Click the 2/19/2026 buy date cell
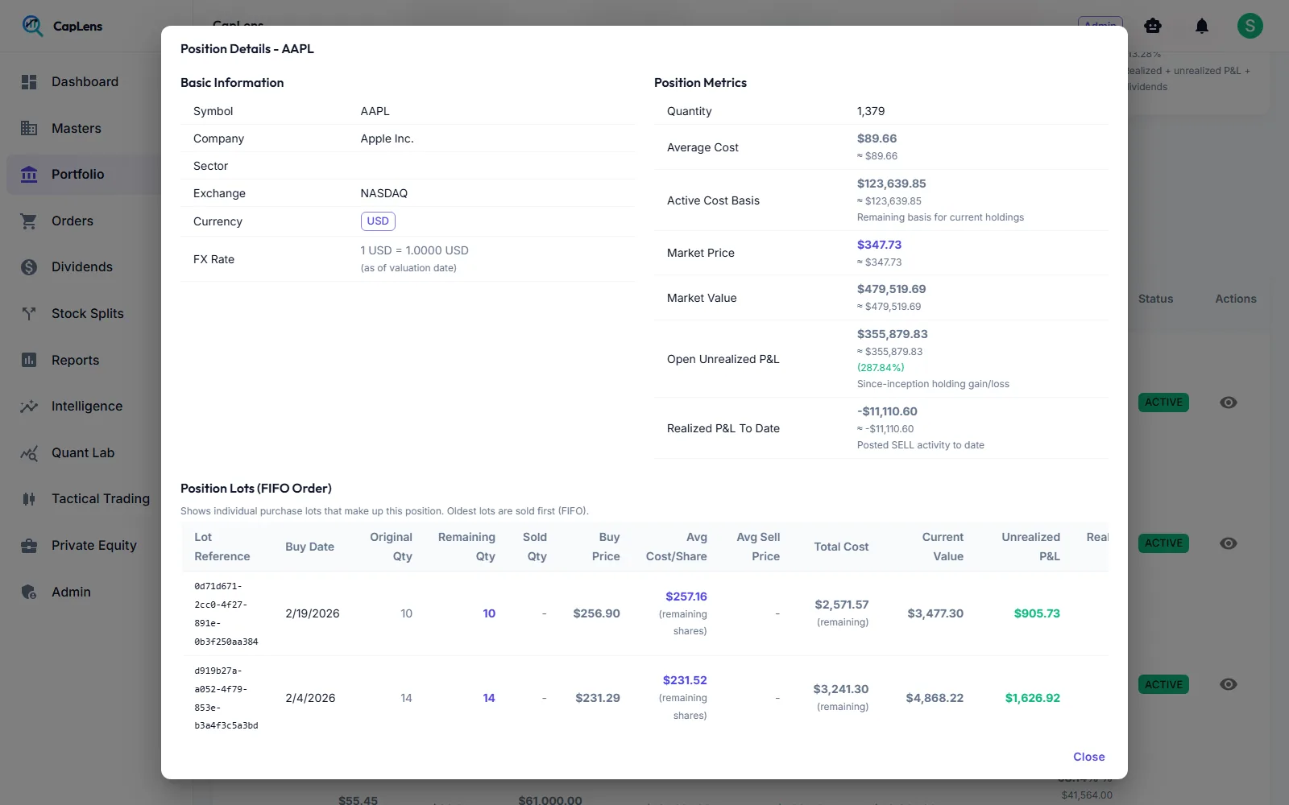 tap(313, 613)
